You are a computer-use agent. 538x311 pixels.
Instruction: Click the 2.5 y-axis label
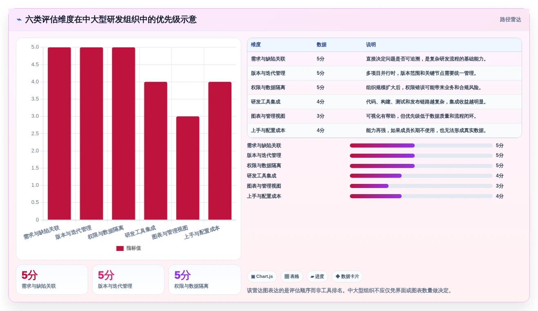pyautogui.click(x=35, y=133)
